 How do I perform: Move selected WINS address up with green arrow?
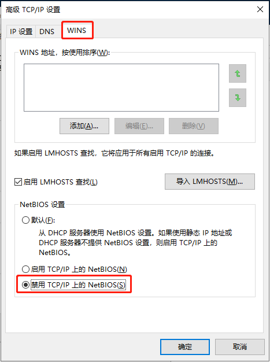coord(238,73)
